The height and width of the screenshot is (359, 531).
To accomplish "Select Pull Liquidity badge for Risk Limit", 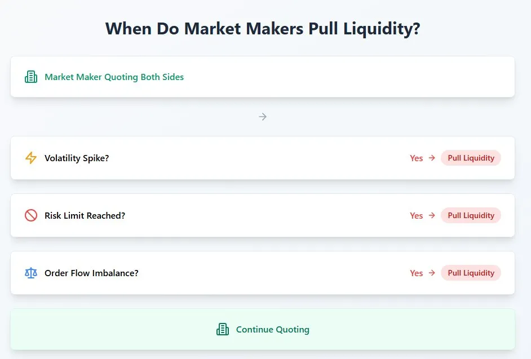I will [471, 215].
